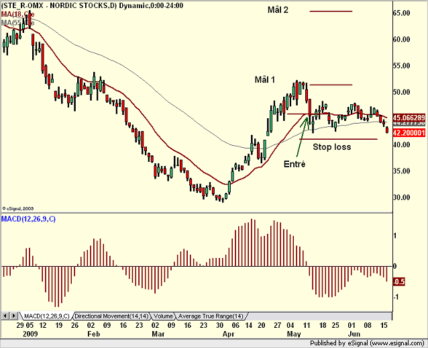Click the 2009 year label on time axis
This screenshot has width=428, height=348.
30,334
